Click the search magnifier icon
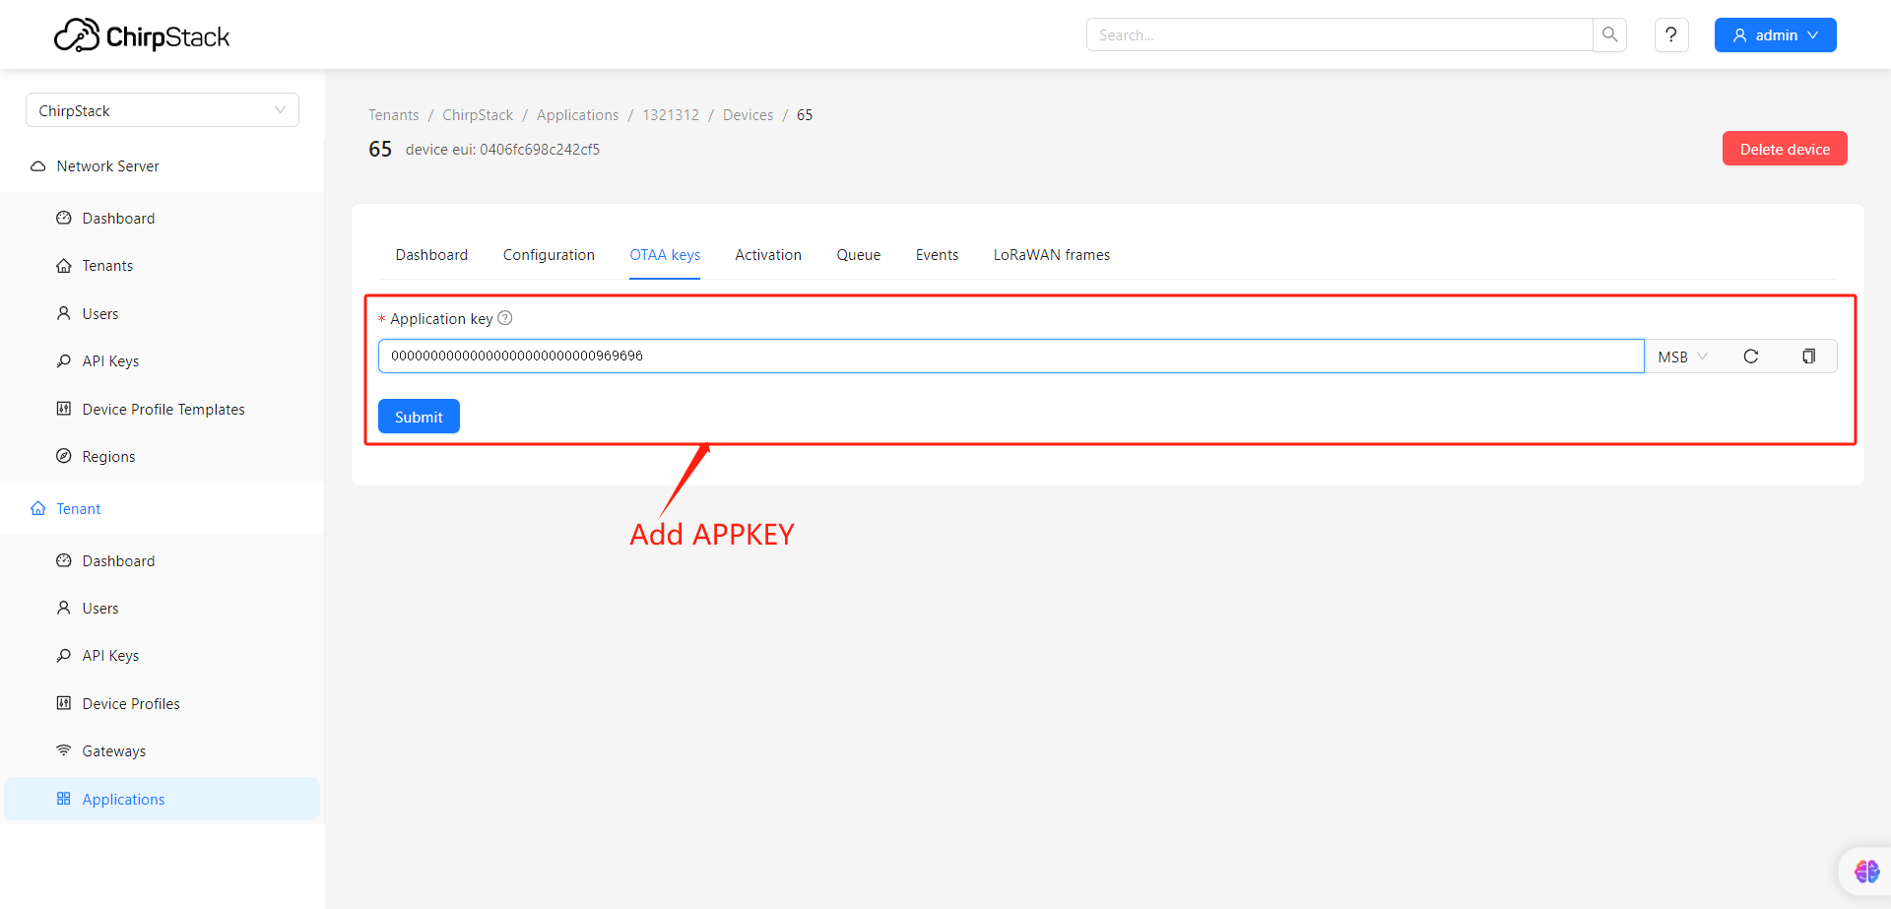This screenshot has width=1891, height=909. (x=1609, y=34)
